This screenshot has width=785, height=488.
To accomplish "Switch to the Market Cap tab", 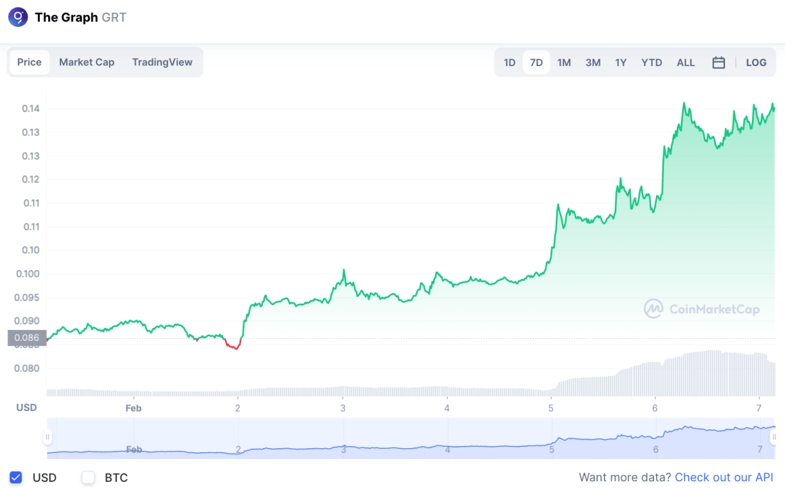I will point(87,63).
